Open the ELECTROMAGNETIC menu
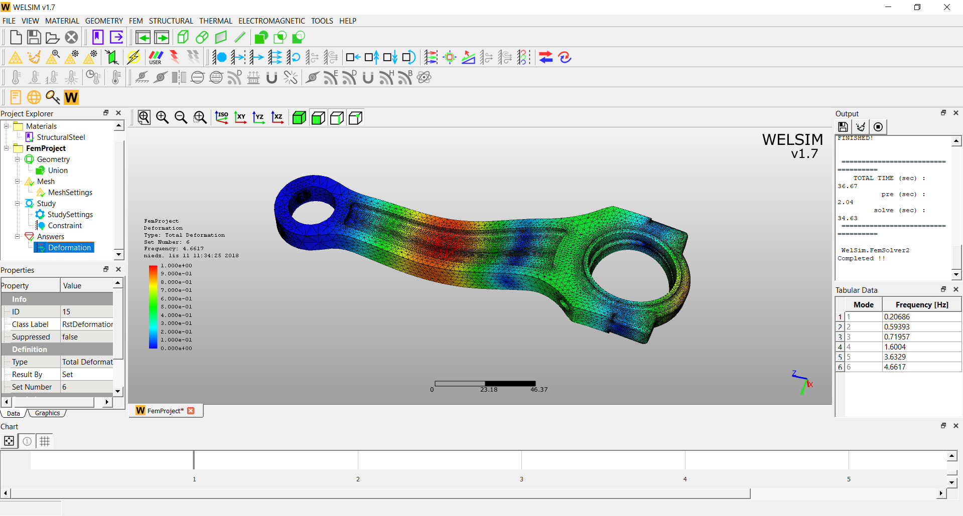The height and width of the screenshot is (516, 963). (271, 21)
